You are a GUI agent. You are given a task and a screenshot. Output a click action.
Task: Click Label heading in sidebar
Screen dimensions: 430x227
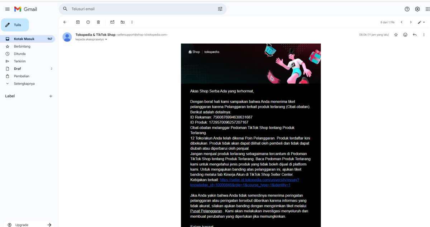[10, 96]
